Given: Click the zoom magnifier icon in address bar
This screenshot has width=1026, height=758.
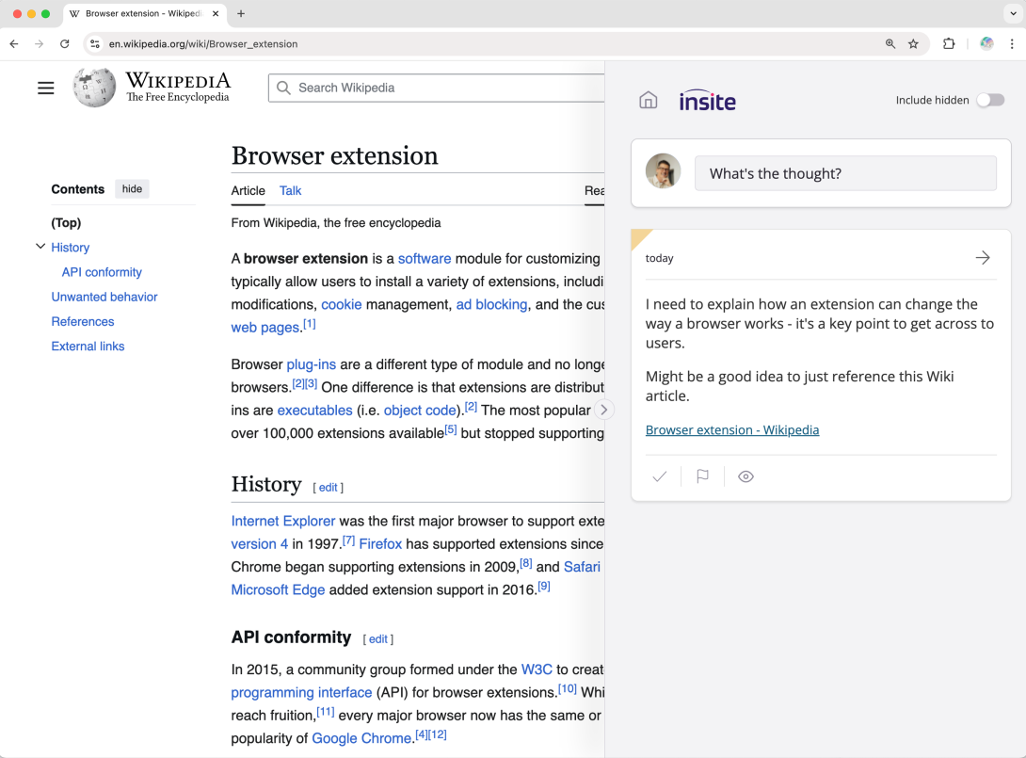Looking at the screenshot, I should (x=890, y=44).
